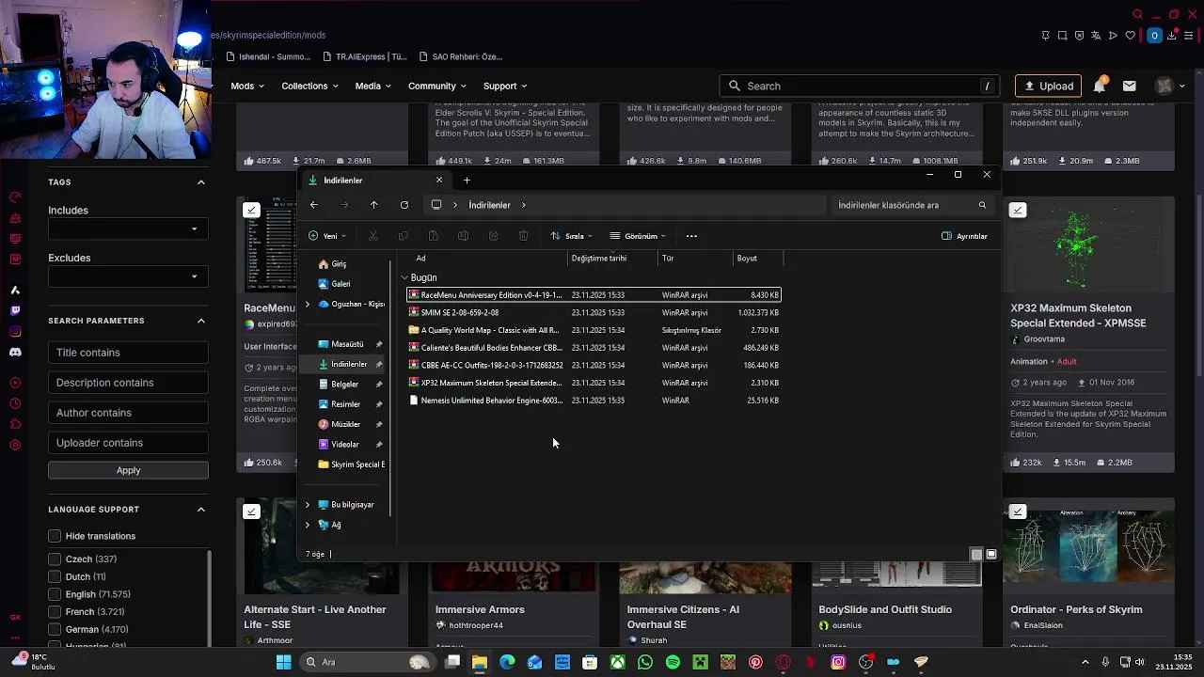Viewport: 1204px width, 677px height.
Task: Collapse the Tags filter section
Action: (201, 182)
